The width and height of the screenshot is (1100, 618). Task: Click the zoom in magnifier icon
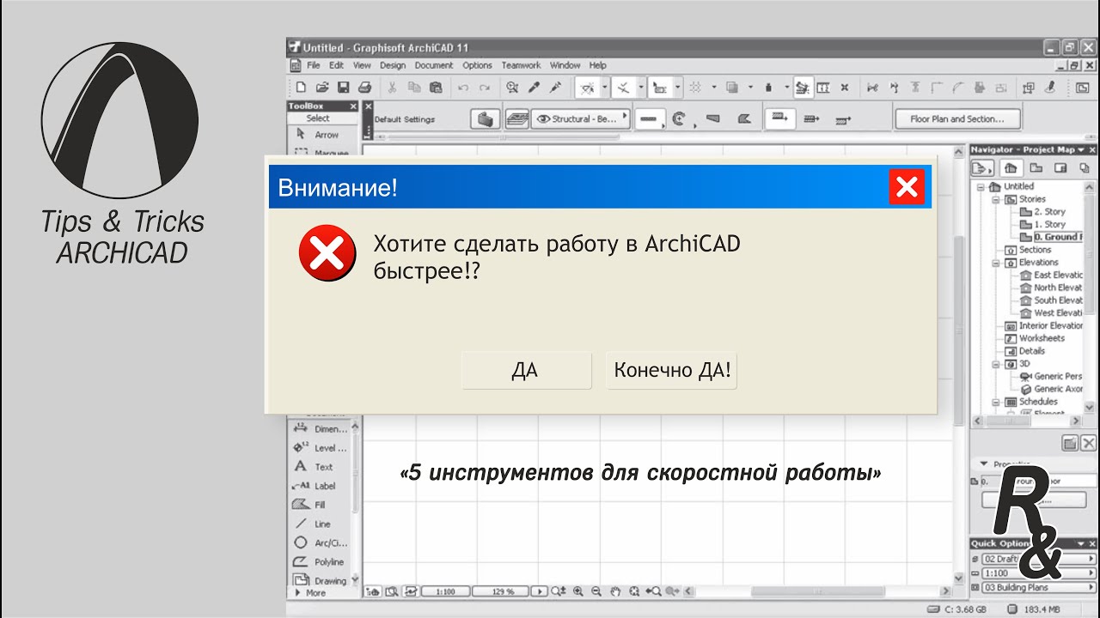(577, 591)
